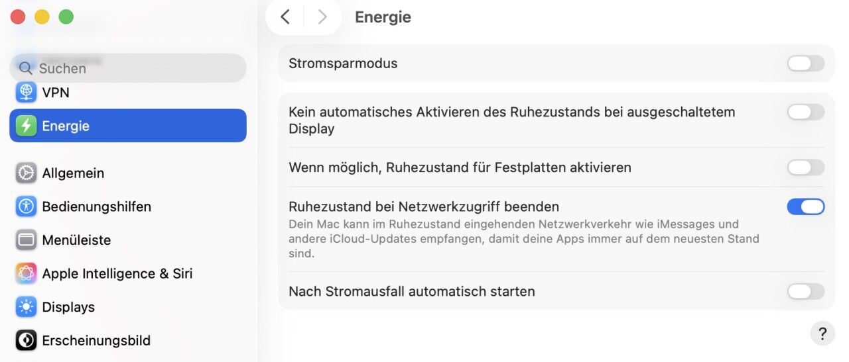
Task: Open Allgemein via its gear icon
Action: pyautogui.click(x=26, y=173)
